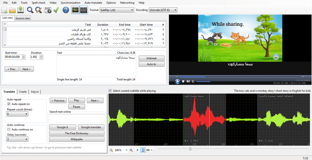Viewport: 312px width, 160px height.
Task: Mute video player audio
Action: pos(188,81)
